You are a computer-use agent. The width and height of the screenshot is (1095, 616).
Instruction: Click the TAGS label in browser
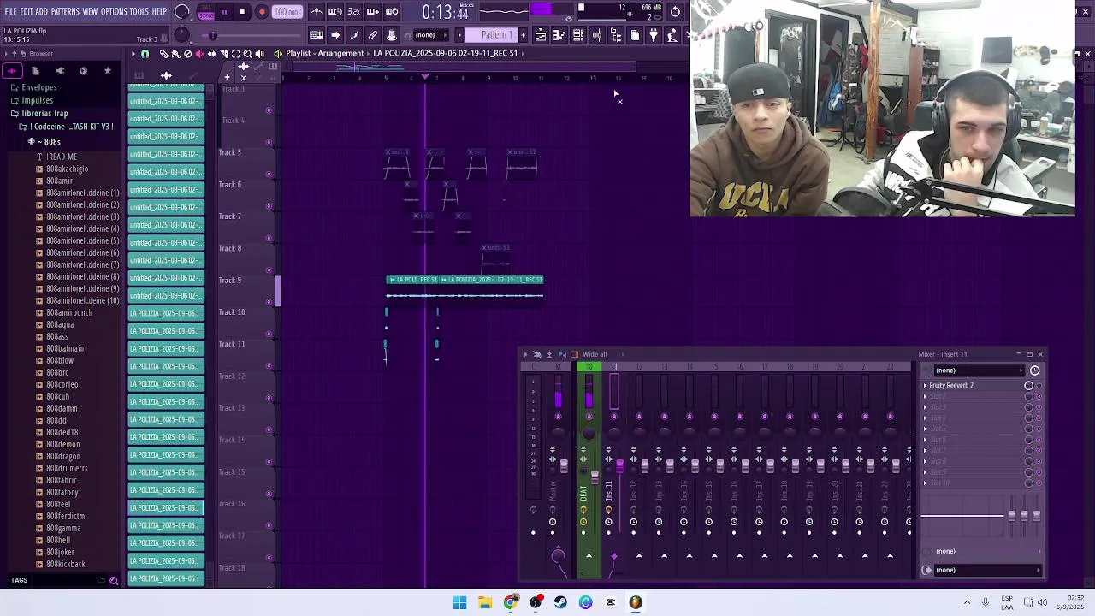19,580
